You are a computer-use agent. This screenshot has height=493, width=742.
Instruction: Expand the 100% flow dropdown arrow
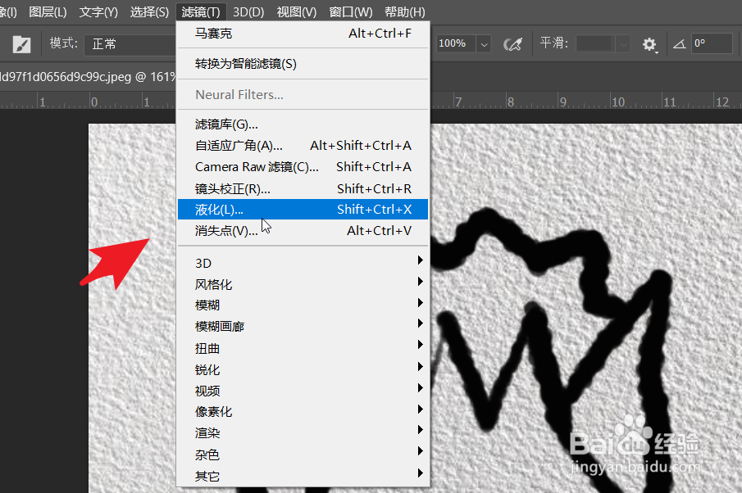coord(484,43)
